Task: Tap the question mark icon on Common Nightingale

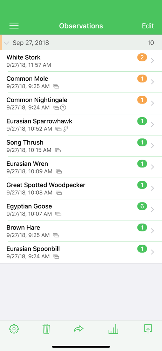Action: [63, 108]
